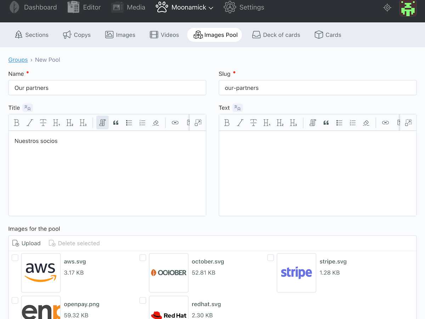
Task: Select the openpay.png checkbox
Action: pyautogui.click(x=15, y=300)
